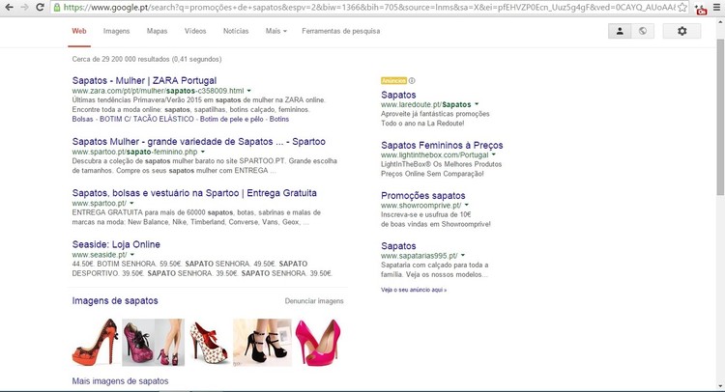Open Seaside: Loja Online result

coord(116,244)
